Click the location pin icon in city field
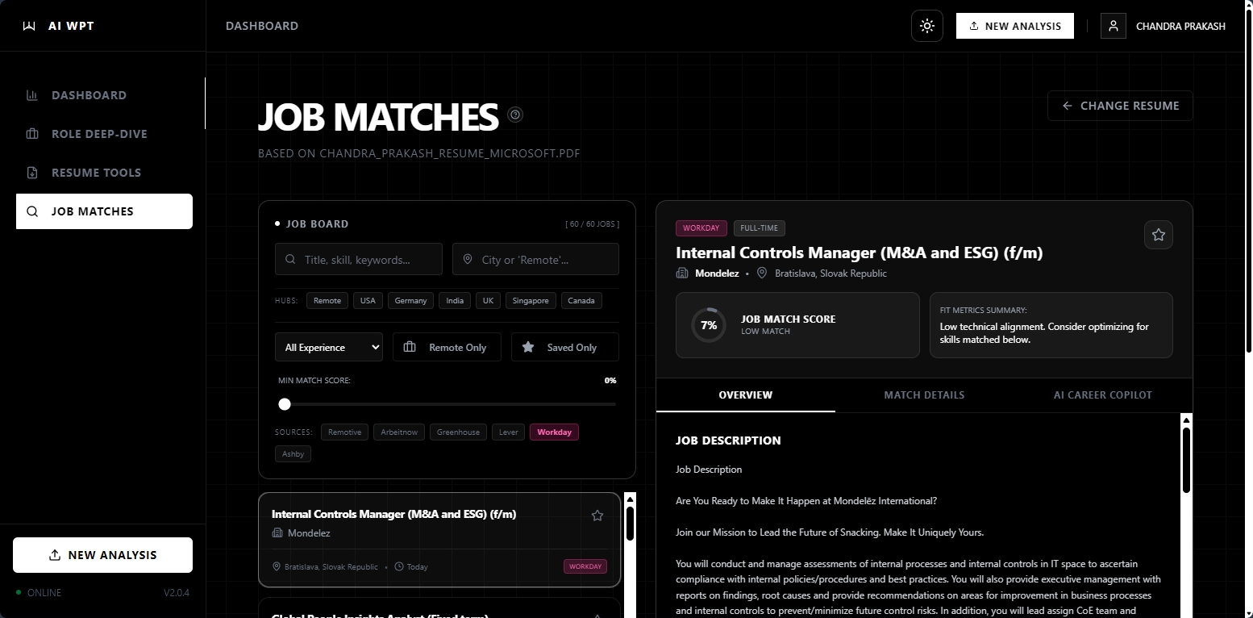 click(x=468, y=260)
